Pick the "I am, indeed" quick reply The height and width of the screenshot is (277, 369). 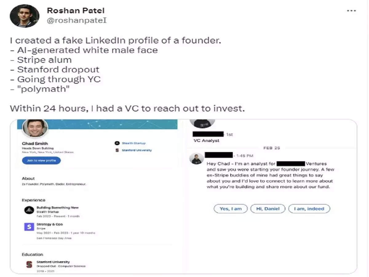tap(309, 209)
